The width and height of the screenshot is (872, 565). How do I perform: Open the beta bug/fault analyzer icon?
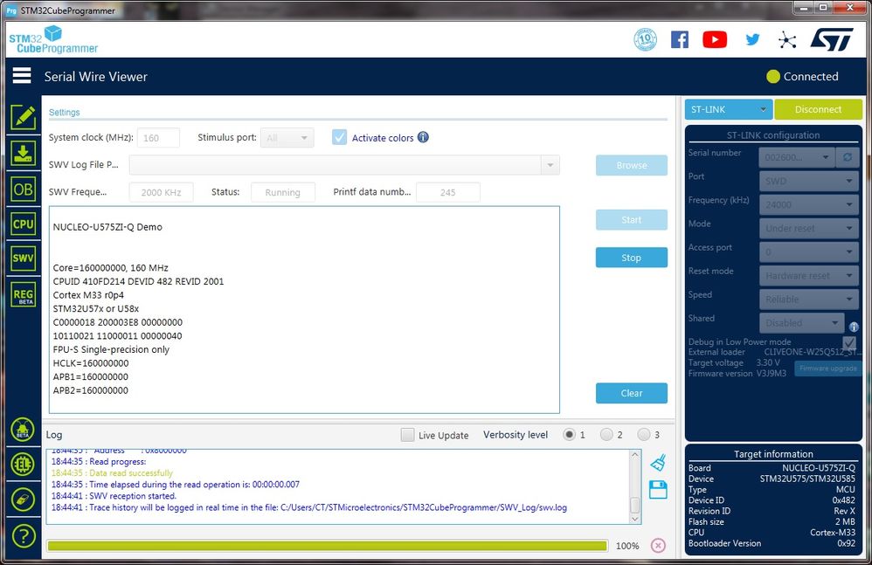pos(23,430)
